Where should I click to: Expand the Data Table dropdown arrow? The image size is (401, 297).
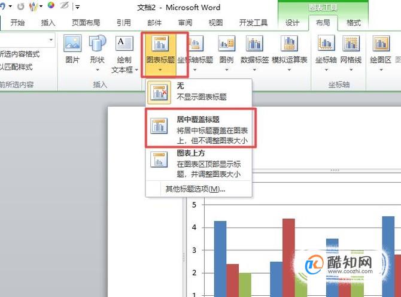289,69
